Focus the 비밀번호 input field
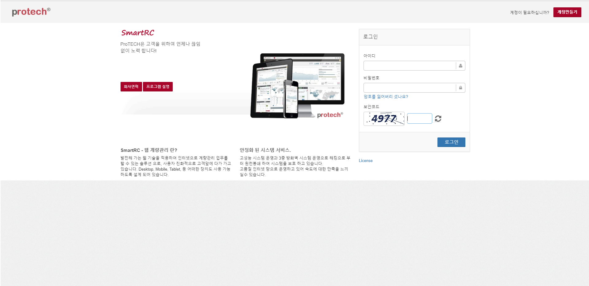Screen dimensions: 589x286 point(410,88)
